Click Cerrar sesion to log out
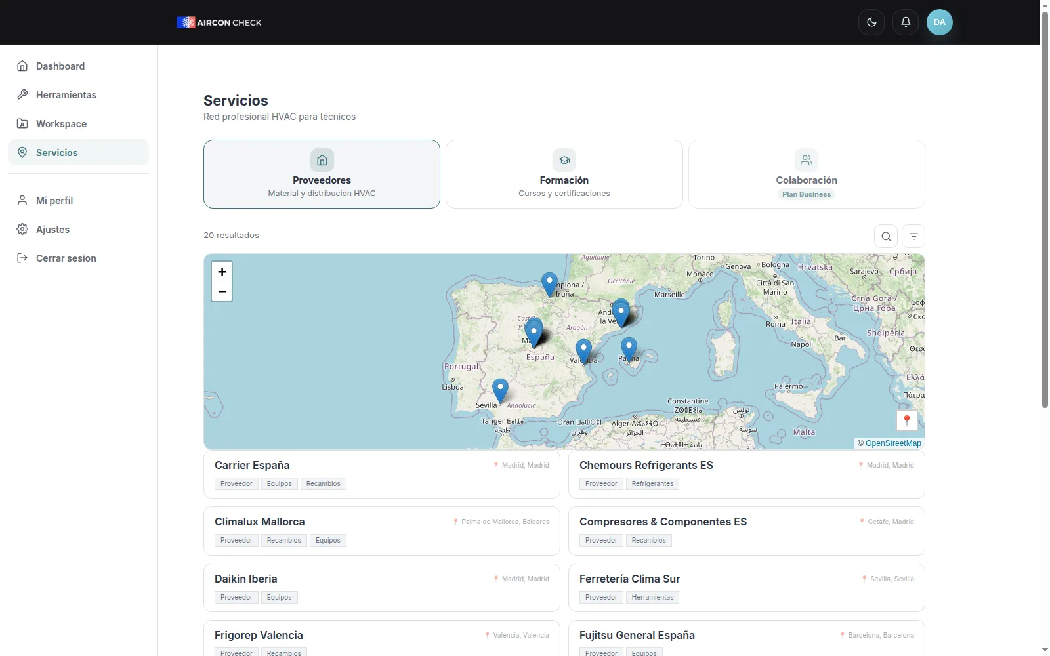The height and width of the screenshot is (656, 1050). click(x=78, y=258)
